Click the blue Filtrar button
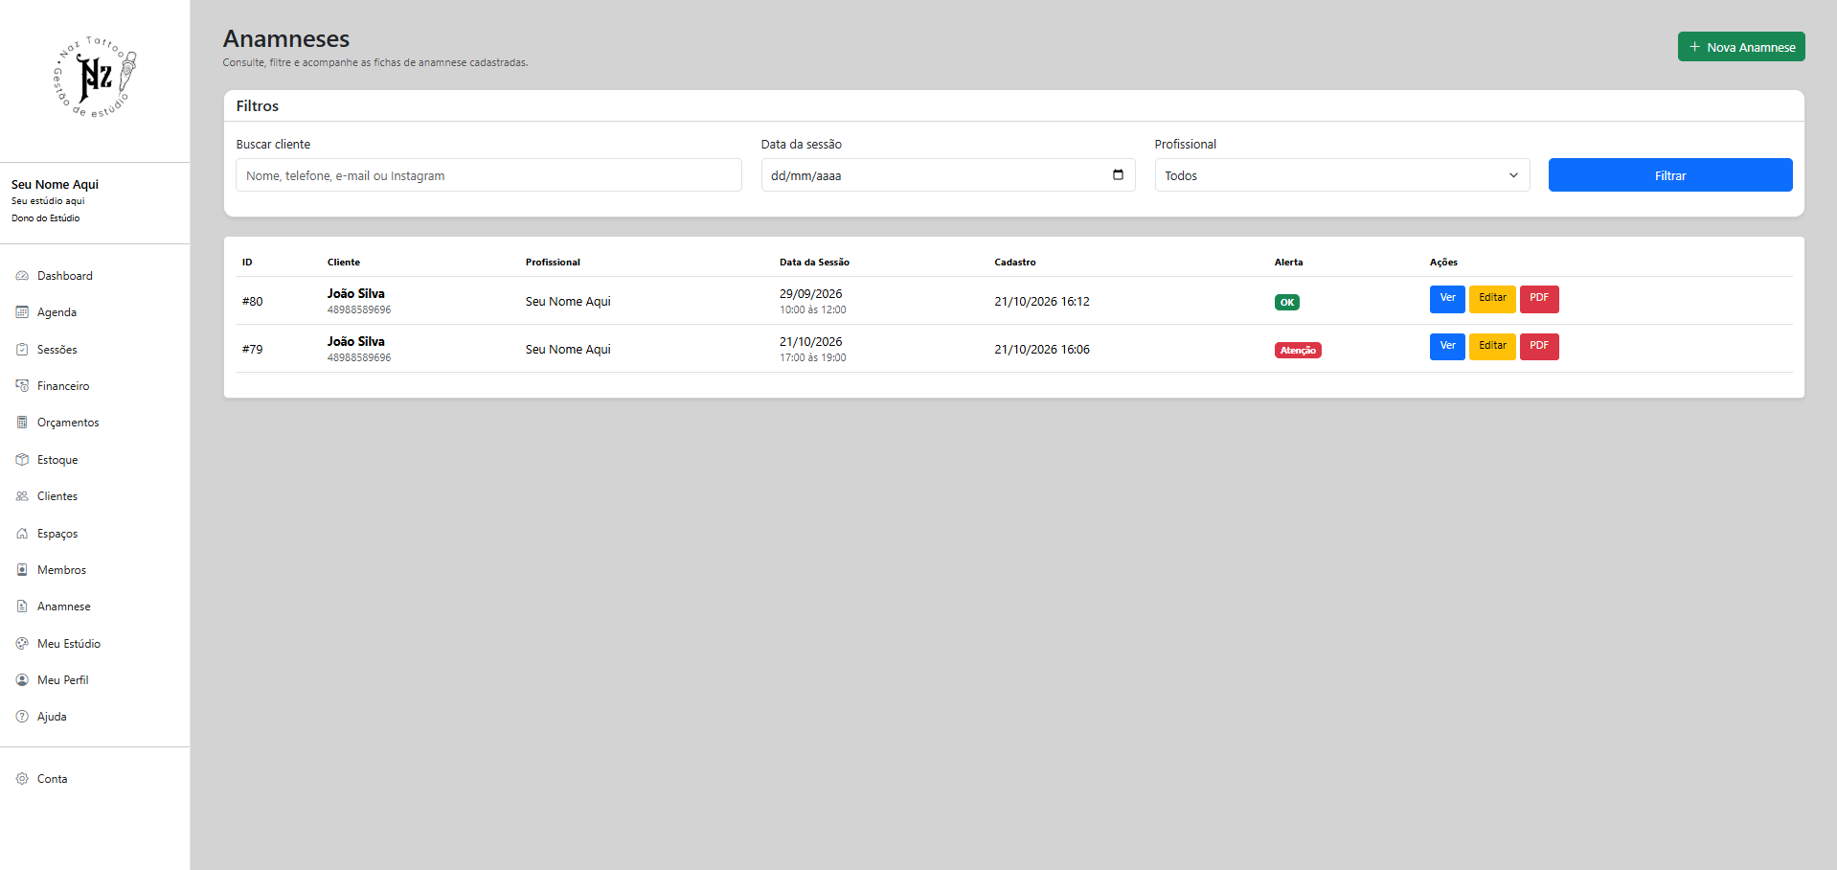The width and height of the screenshot is (1837, 870). click(x=1670, y=175)
